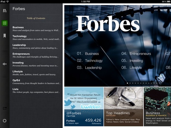The height and width of the screenshot is (128, 171).
Task: Tap 05. Investing on the cover
Action: point(132,61)
